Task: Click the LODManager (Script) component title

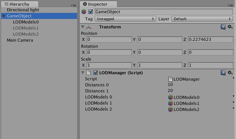Action: pyautogui.click(x=121, y=73)
